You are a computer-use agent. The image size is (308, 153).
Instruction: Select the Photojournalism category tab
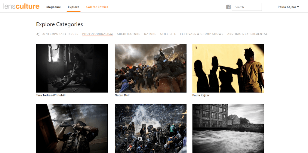pyautogui.click(x=97, y=34)
